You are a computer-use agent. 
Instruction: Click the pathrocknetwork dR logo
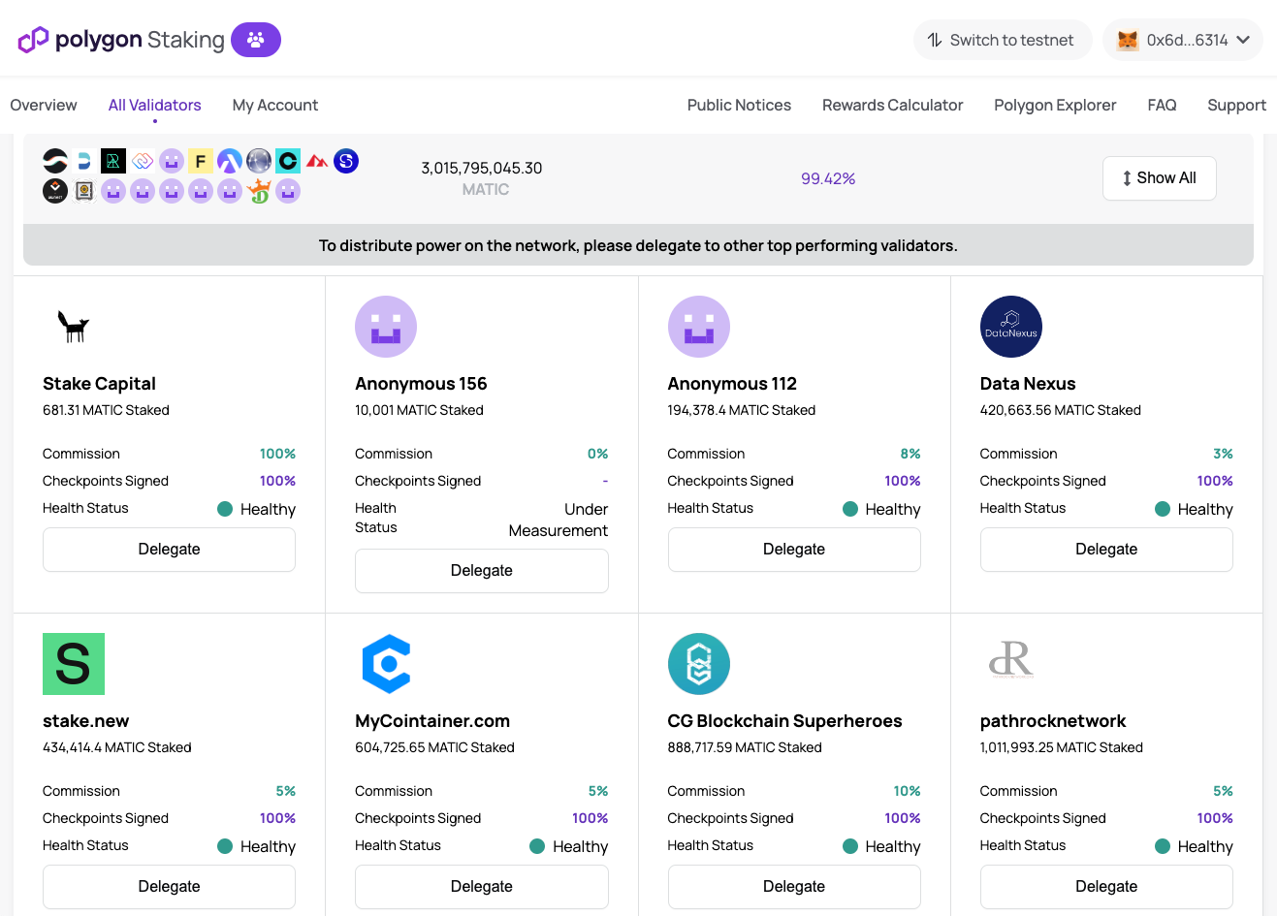click(x=1011, y=659)
